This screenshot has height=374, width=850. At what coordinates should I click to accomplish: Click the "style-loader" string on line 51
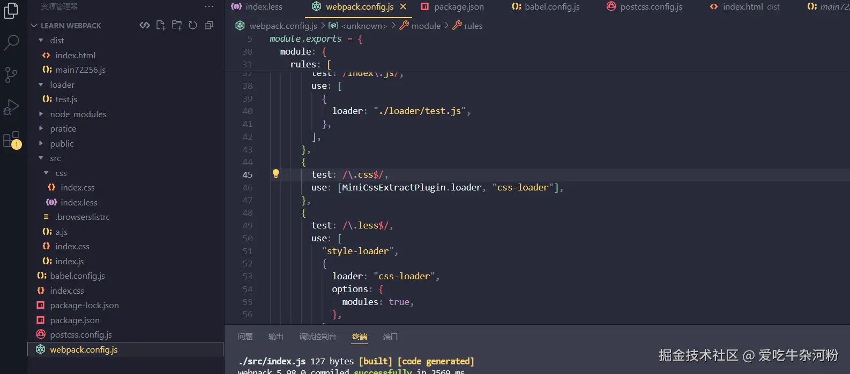click(358, 251)
